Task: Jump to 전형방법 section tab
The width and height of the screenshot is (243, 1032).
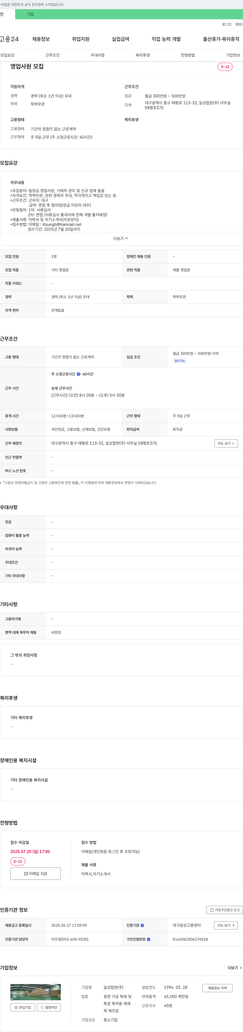Action: click(x=188, y=55)
